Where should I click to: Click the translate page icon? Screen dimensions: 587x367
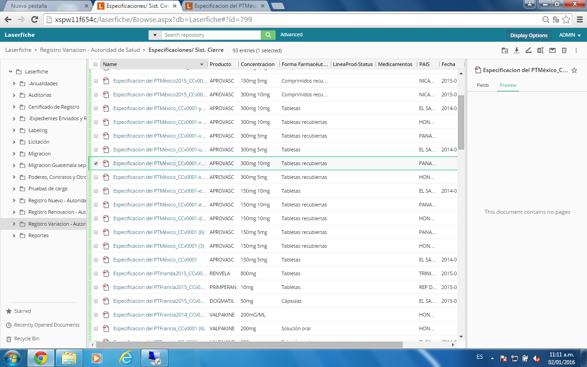(x=556, y=20)
